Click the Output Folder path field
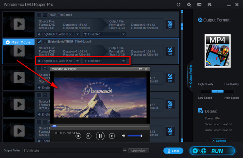 (x=73, y=151)
